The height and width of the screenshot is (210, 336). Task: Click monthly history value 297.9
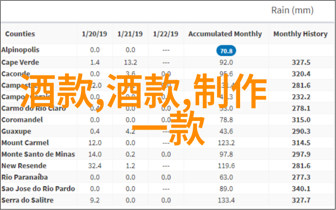(301, 154)
